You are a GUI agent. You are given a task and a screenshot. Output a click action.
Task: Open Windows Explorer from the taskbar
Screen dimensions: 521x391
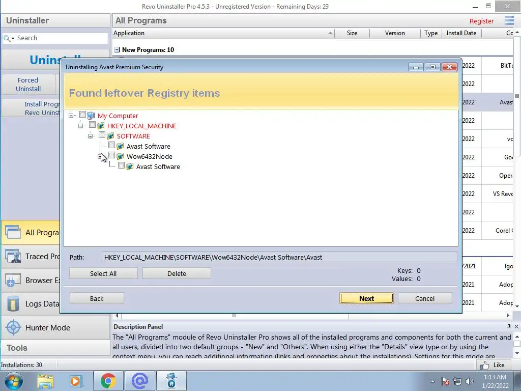(x=45, y=381)
